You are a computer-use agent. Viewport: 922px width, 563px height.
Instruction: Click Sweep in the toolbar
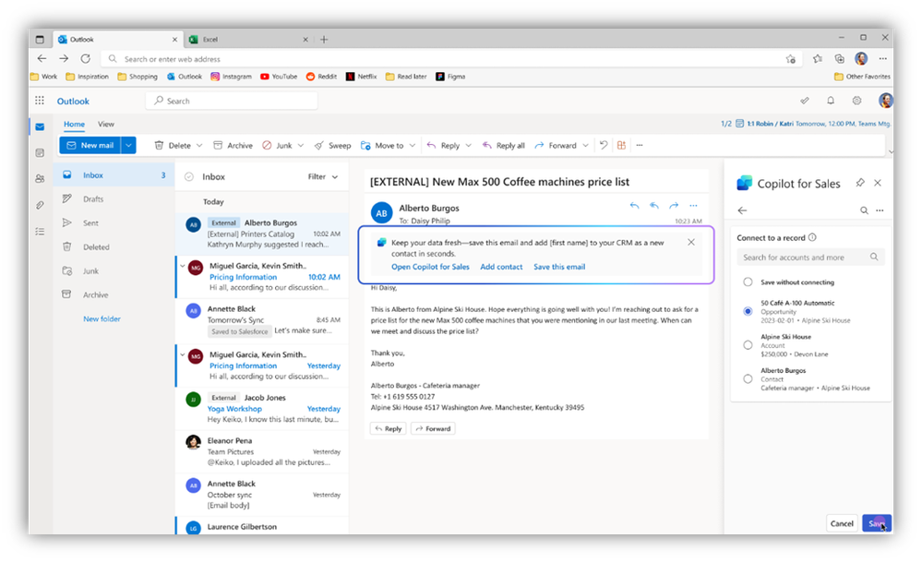(333, 145)
